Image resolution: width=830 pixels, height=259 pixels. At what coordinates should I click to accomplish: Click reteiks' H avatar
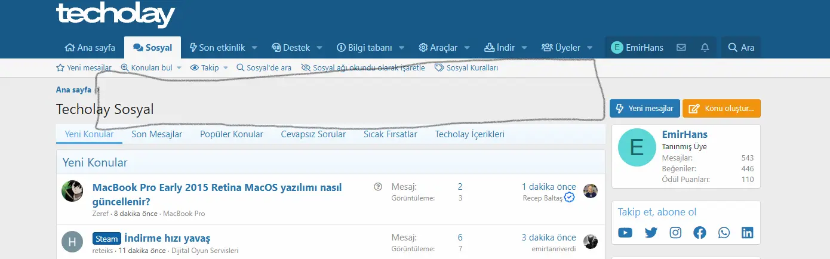[x=72, y=242]
